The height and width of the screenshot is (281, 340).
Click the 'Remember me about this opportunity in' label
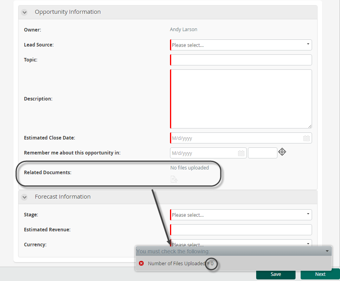72,153
